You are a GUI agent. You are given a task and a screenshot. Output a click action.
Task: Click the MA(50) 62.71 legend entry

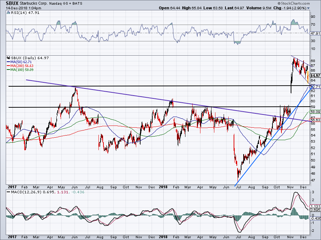pos(21,62)
